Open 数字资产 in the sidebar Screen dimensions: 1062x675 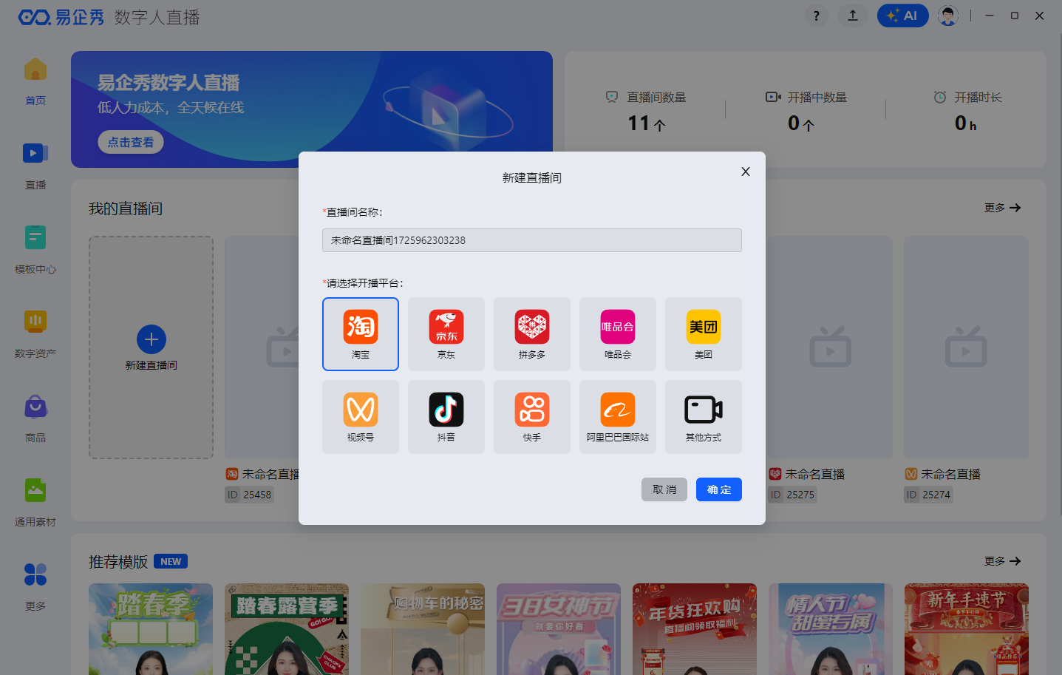pos(35,334)
